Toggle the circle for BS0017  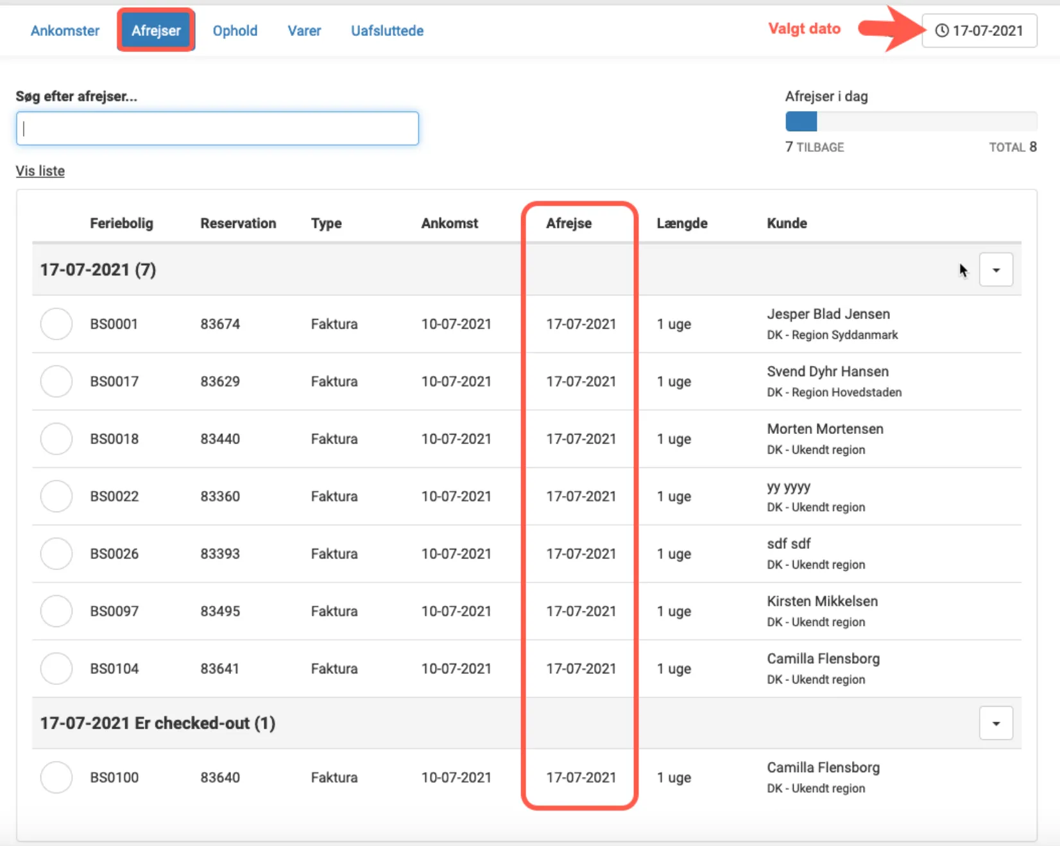tap(56, 381)
